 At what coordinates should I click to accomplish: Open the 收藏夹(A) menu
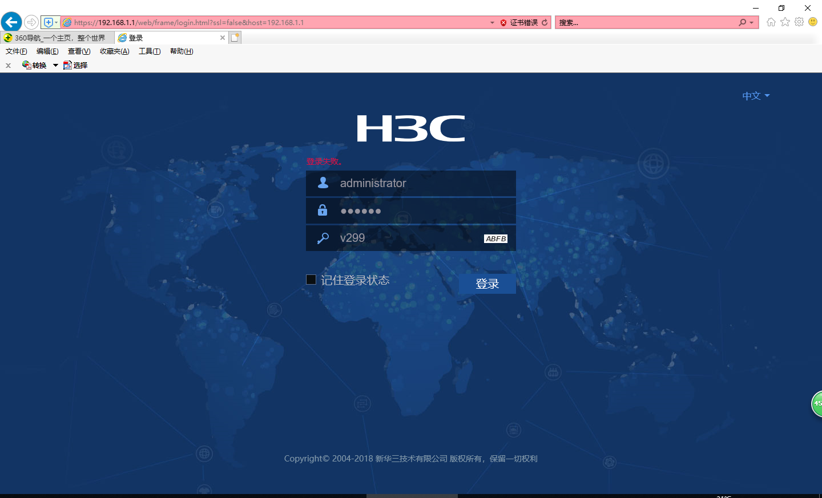pos(115,51)
